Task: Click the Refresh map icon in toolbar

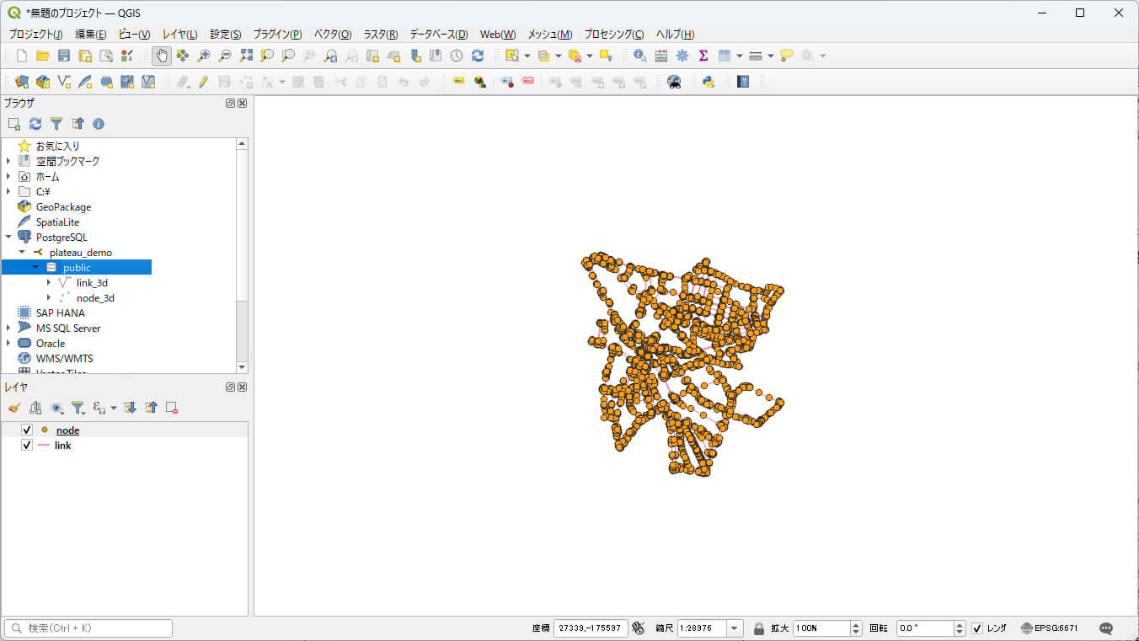Action: [x=478, y=56]
